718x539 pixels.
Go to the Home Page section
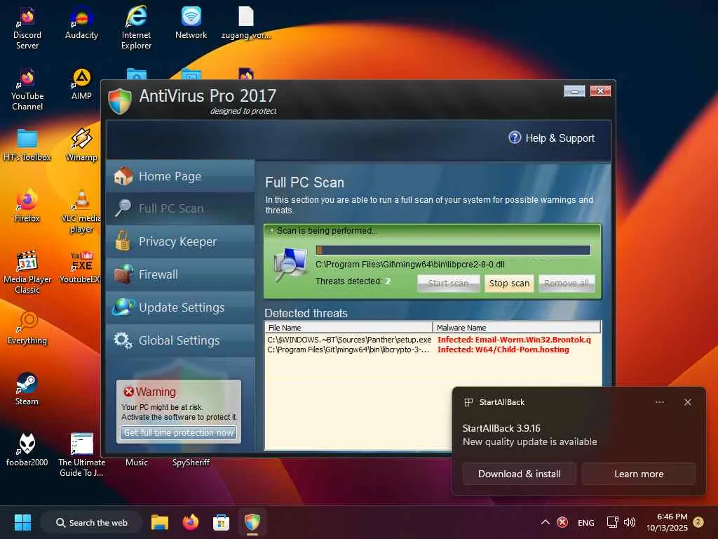(180, 176)
